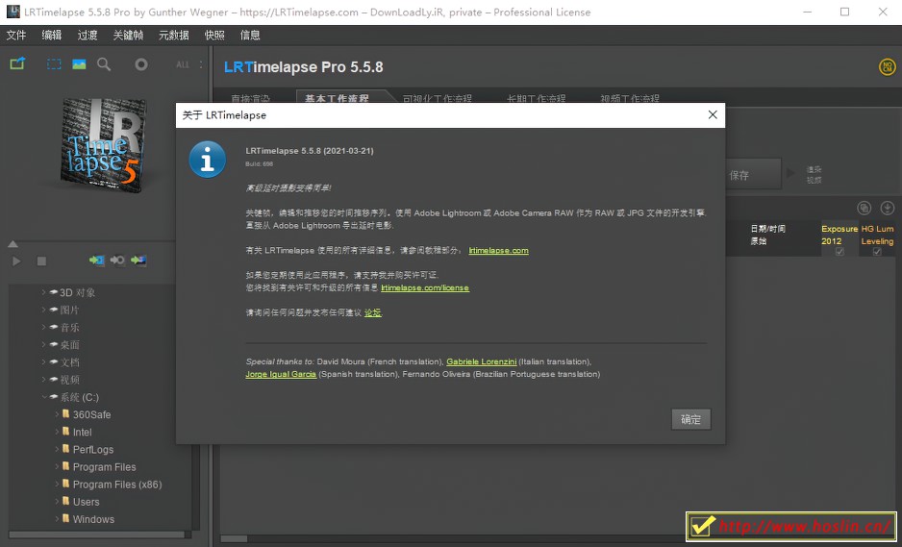The width and height of the screenshot is (902, 547).
Task: Open the magnifier search tool
Action: 104,64
